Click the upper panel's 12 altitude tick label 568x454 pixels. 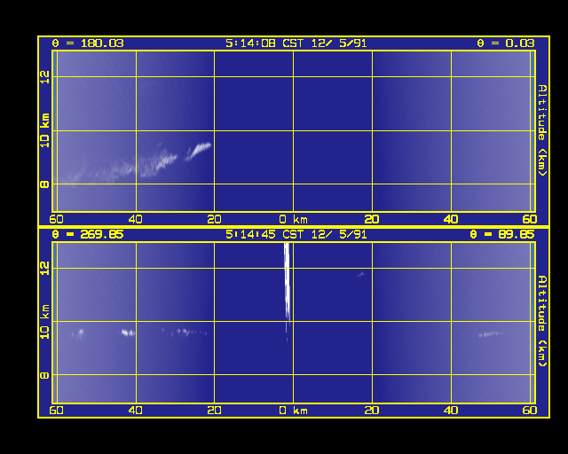coord(44,77)
